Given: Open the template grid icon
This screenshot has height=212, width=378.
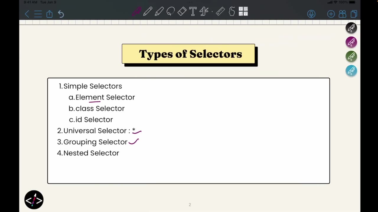Looking at the screenshot, I should (243, 11).
